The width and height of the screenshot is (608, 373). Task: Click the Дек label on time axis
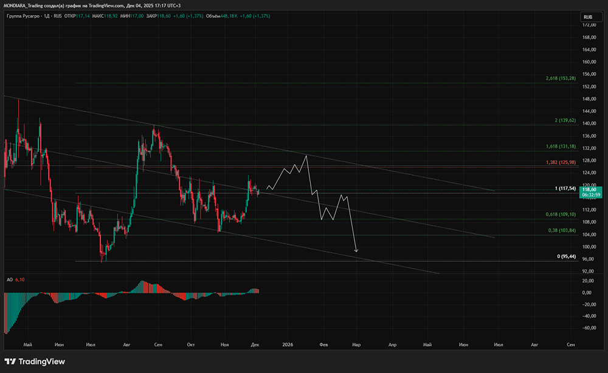point(255,344)
